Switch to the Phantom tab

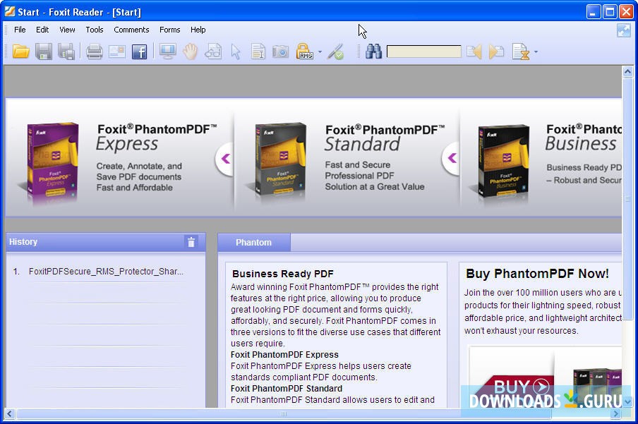click(254, 242)
